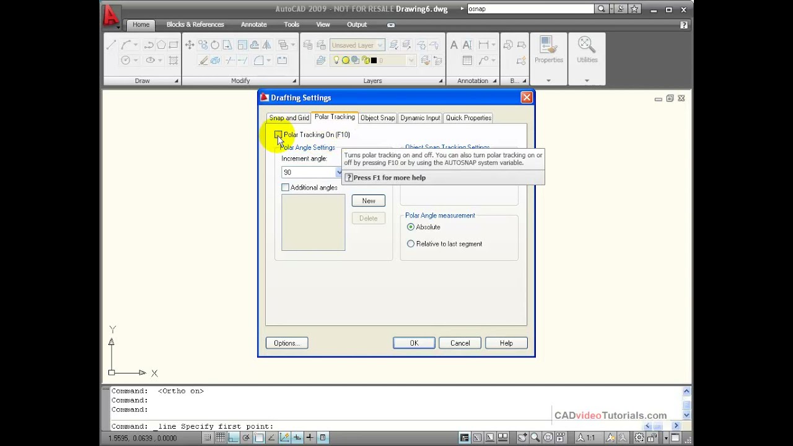Select the Polygon tool in Draw panel
Image resolution: width=793 pixels, height=446 pixels.
point(161,45)
